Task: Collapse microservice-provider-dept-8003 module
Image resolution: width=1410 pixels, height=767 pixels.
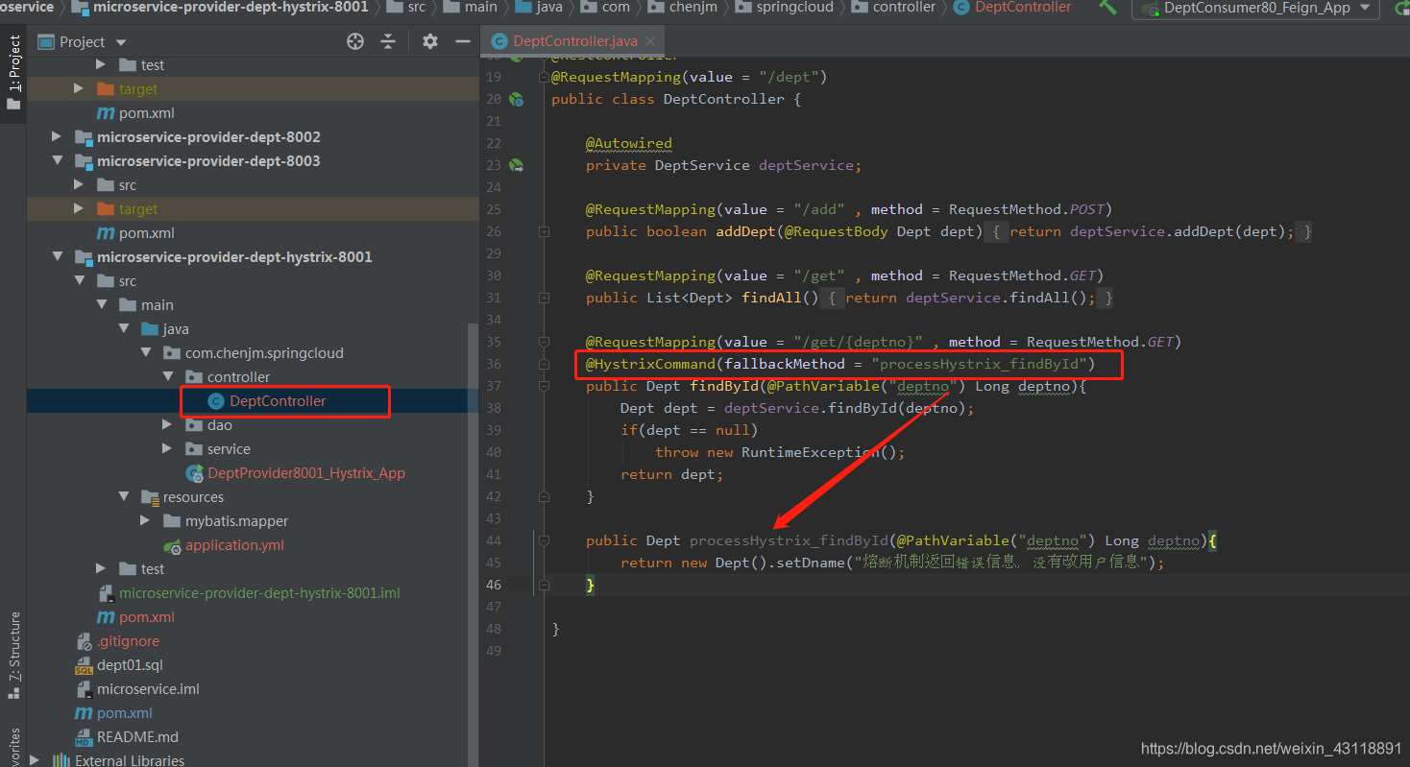Action: point(58,161)
